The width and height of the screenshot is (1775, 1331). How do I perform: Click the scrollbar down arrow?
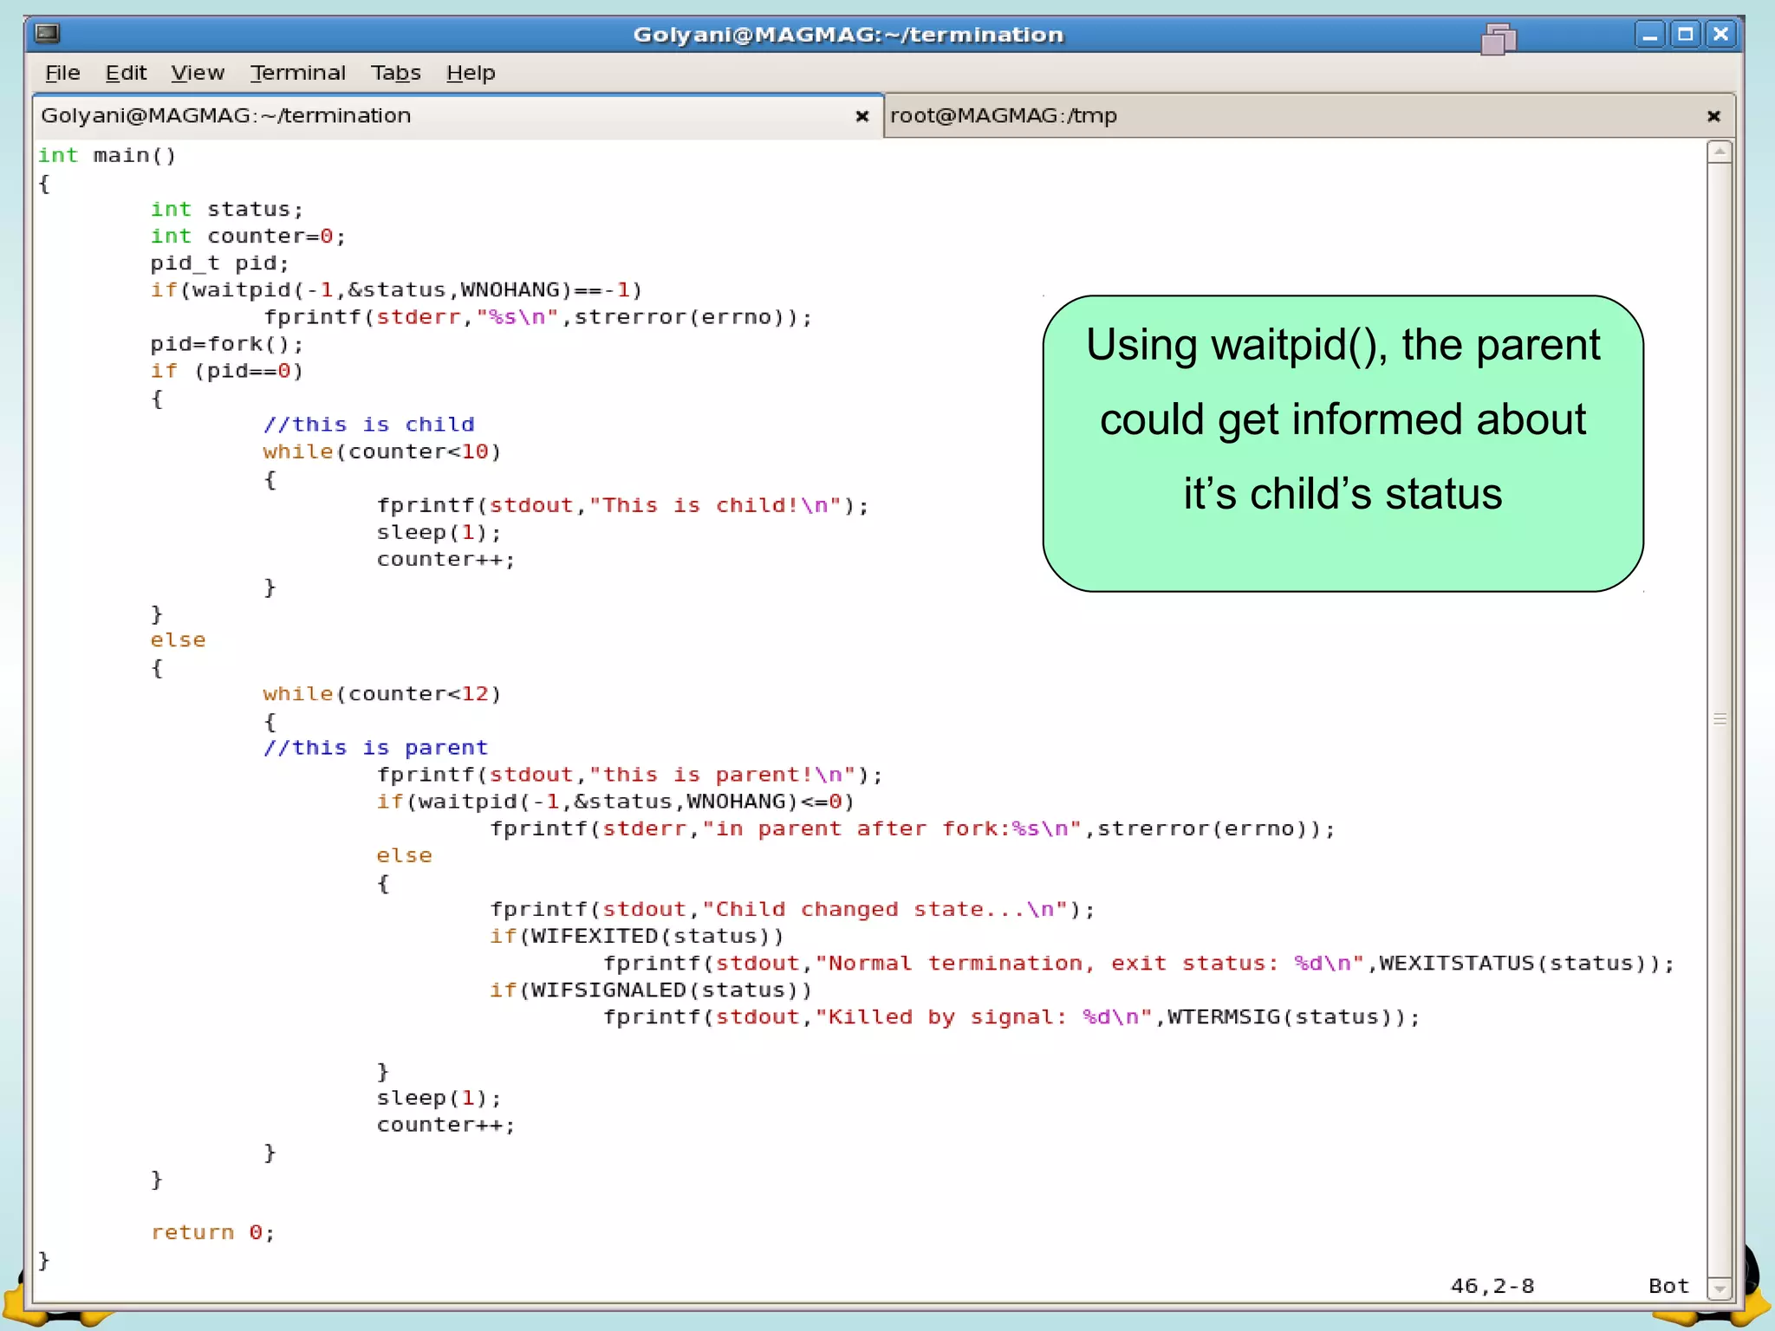1720,1289
